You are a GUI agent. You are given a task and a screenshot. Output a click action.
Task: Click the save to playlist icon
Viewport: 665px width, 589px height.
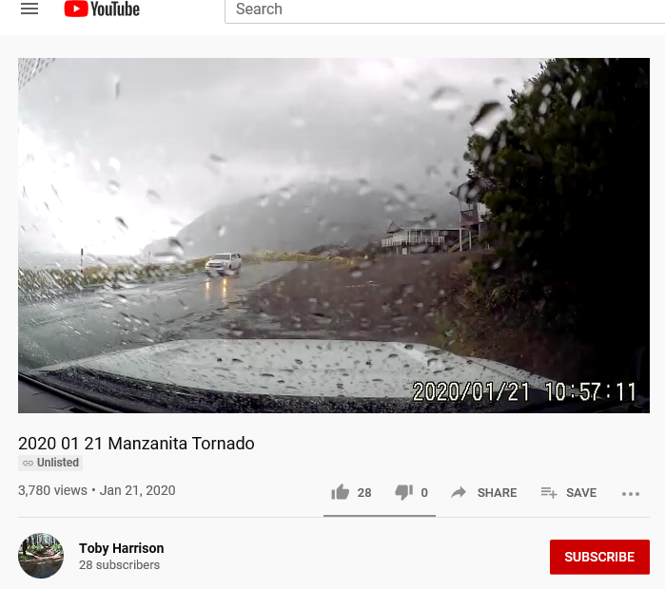coord(549,492)
